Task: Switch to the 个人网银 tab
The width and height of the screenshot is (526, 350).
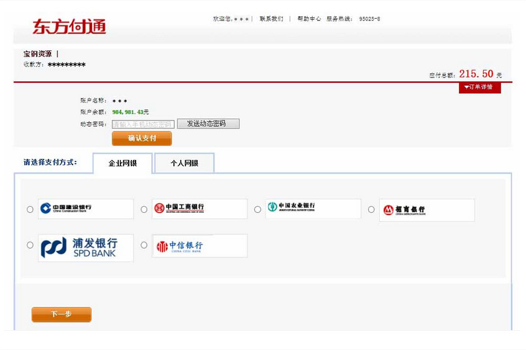Action: (x=184, y=163)
